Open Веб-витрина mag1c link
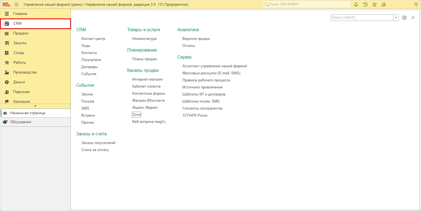 point(149,122)
